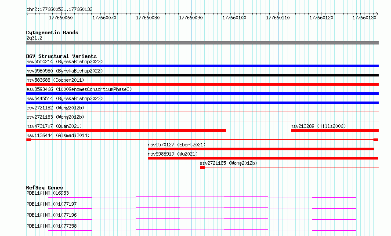The image size is (391, 236).
Task: Select the red bar of nsv5570127
Action: pos(261,149)
